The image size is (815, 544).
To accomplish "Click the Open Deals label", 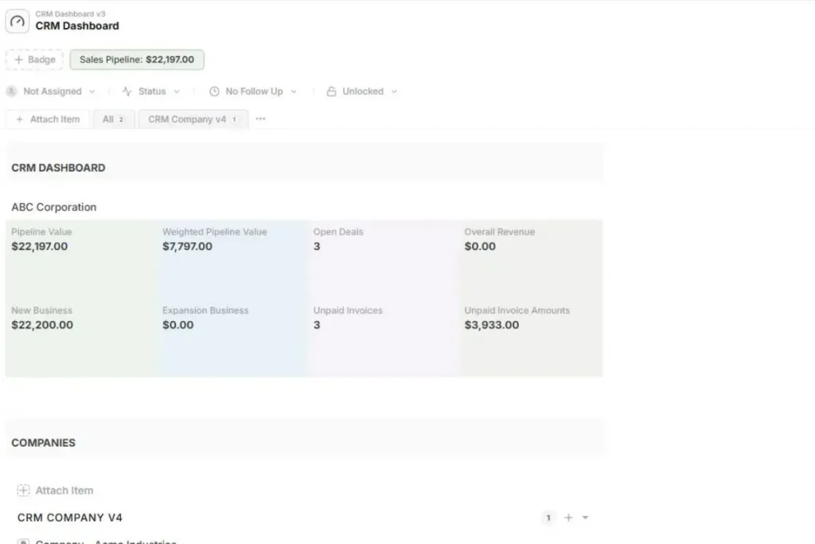I will point(338,232).
